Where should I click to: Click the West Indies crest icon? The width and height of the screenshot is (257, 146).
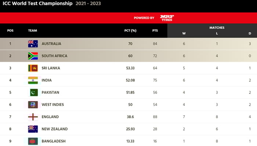33,105
